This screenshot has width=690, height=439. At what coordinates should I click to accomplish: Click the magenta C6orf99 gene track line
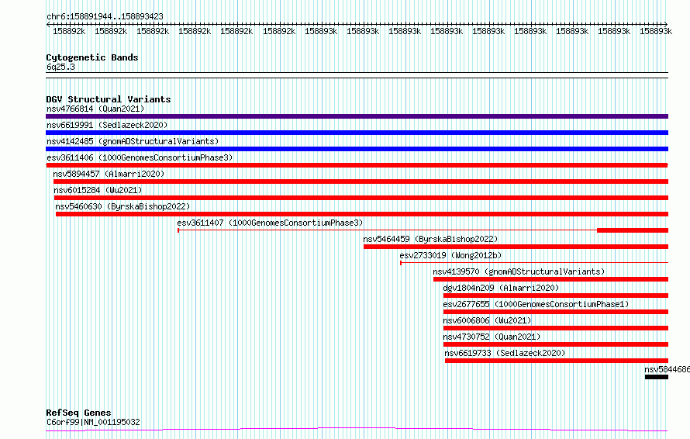(357, 429)
